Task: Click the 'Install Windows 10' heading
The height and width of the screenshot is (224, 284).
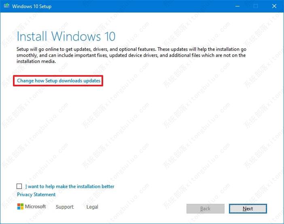Action: click(66, 36)
